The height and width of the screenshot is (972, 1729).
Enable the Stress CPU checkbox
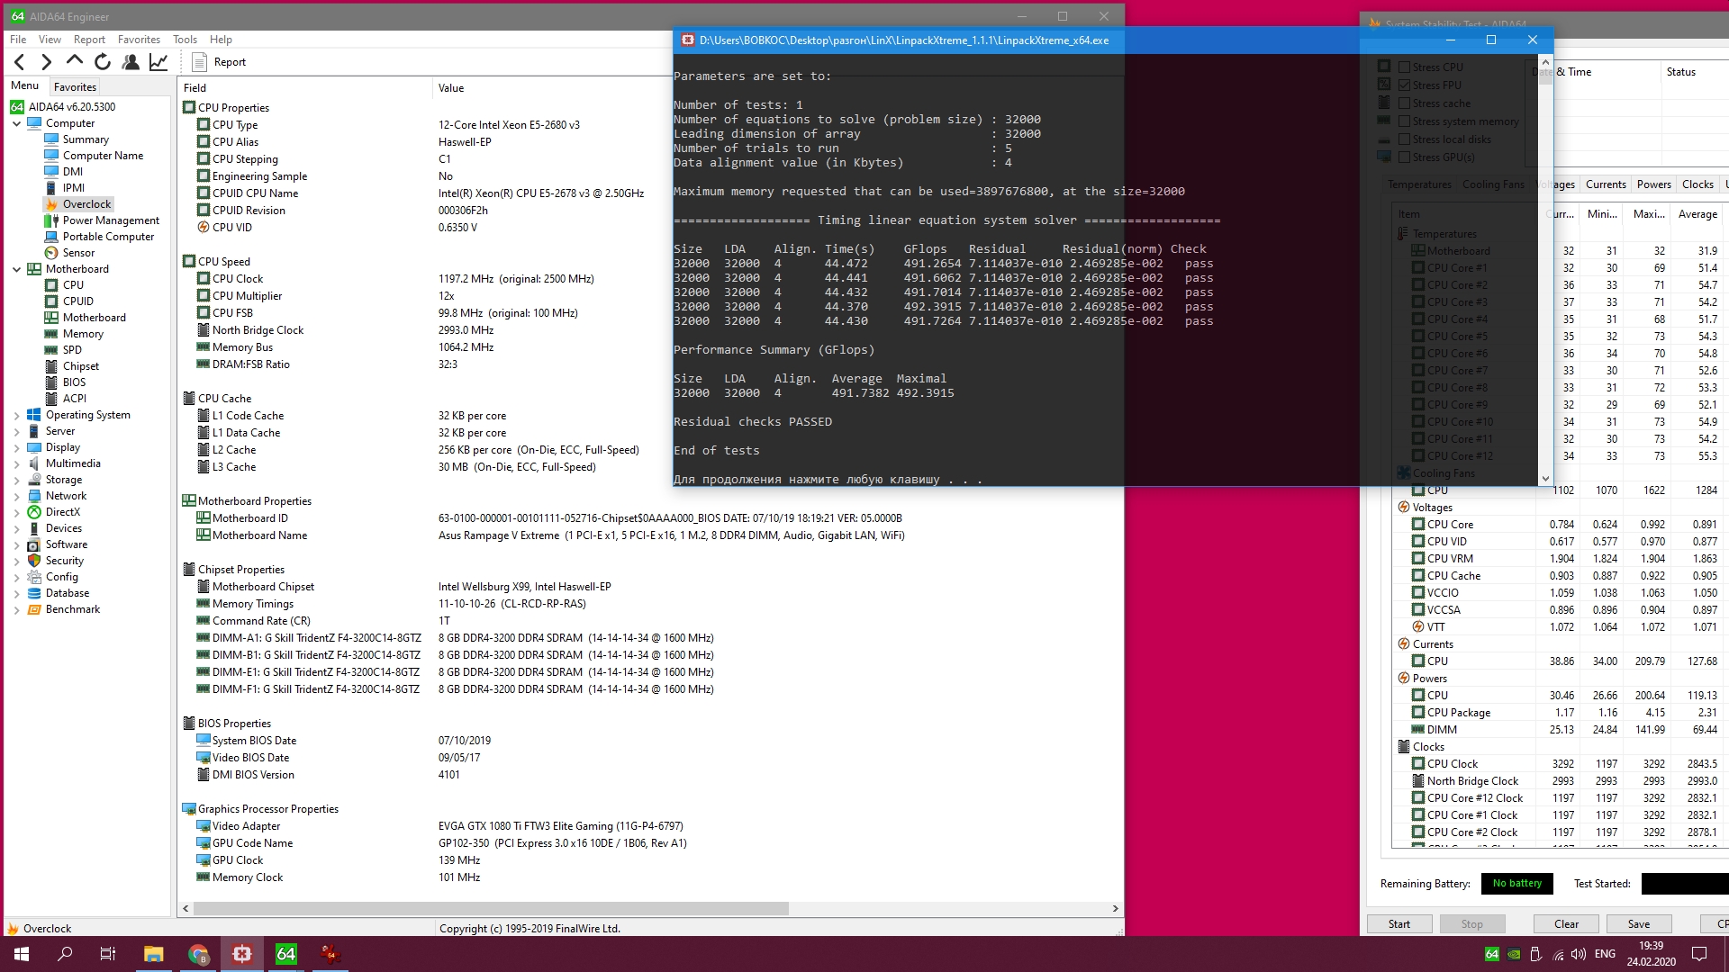(1403, 67)
